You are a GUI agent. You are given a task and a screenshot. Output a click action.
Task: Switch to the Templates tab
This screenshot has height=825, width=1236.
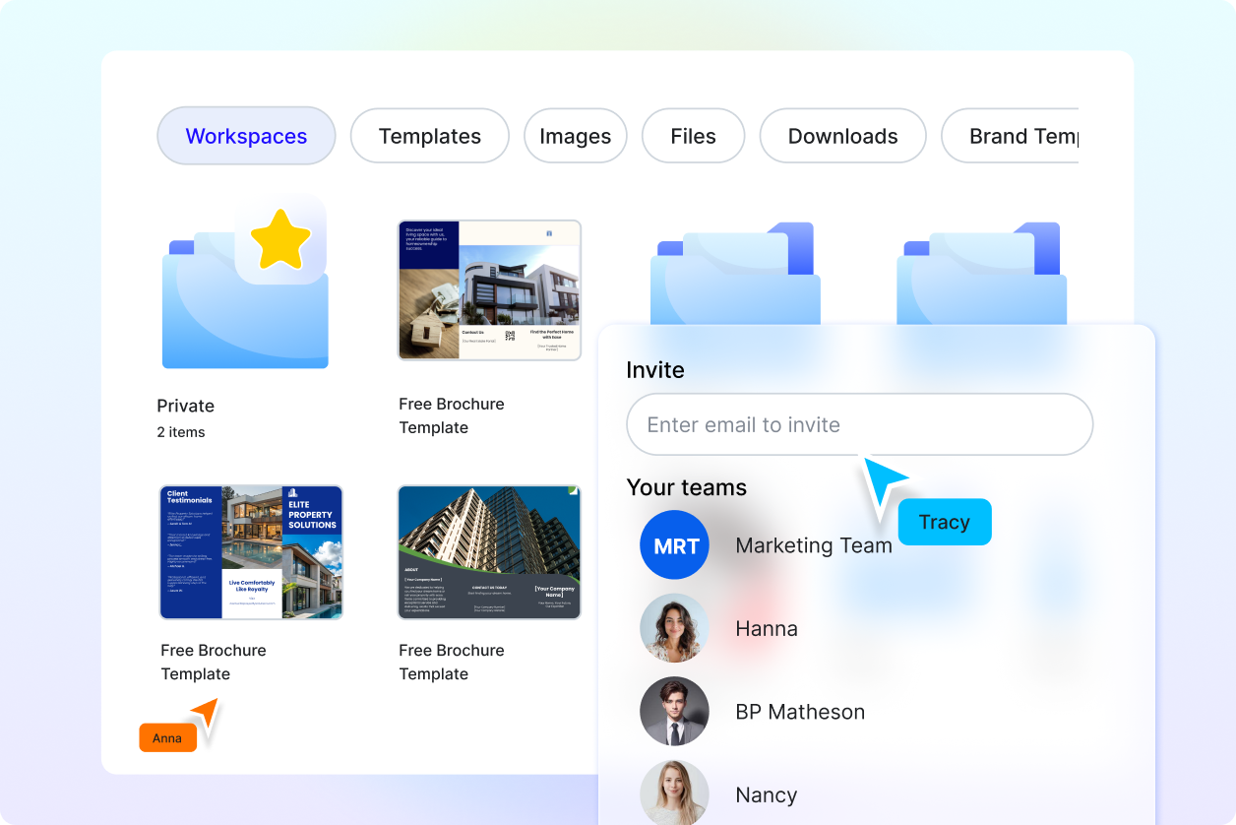click(430, 136)
